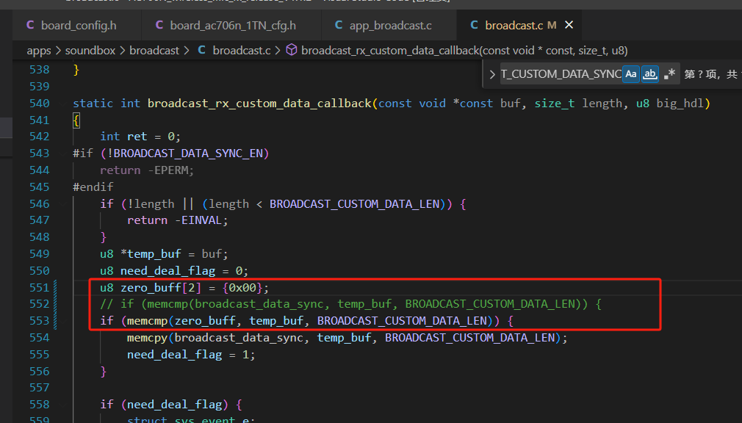Open the broadcast folder breadcrumb

(x=154, y=51)
